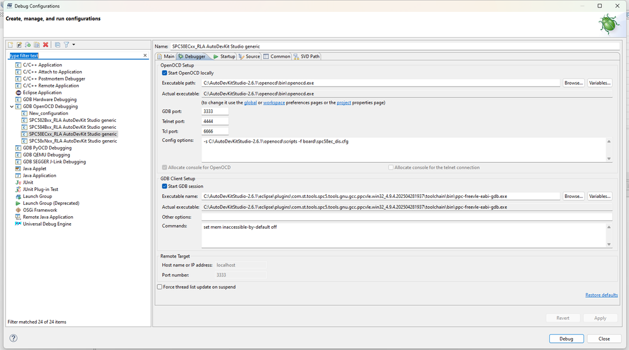Open the workspace preferences link
629x350 pixels.
[x=274, y=102]
